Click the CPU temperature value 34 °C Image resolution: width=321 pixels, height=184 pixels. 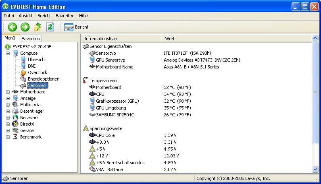tap(177, 94)
